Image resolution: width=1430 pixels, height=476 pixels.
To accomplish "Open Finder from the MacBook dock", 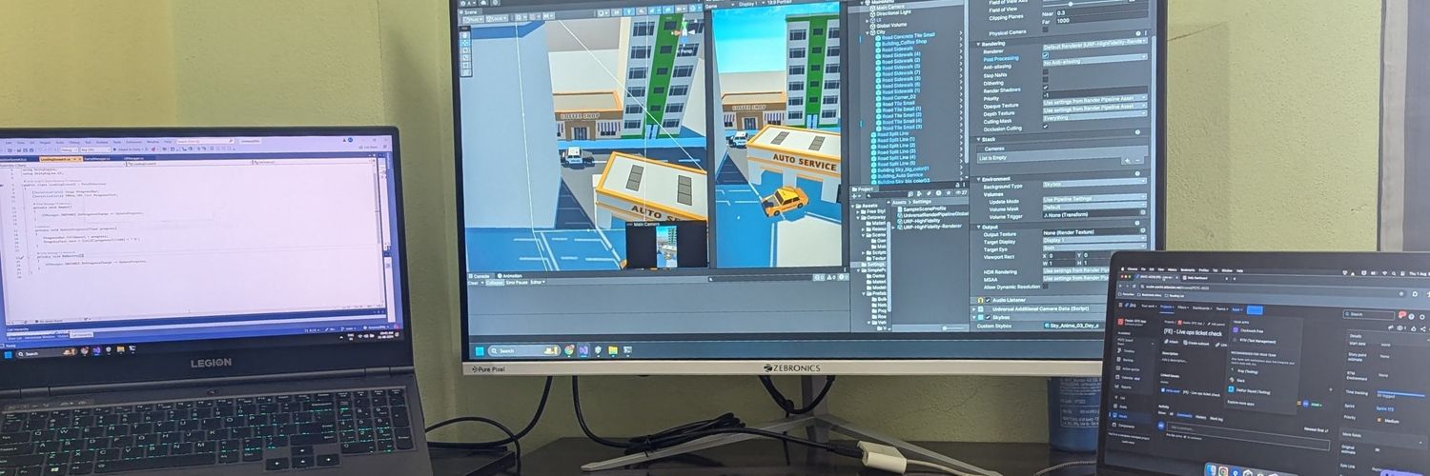I will pos(1212,470).
